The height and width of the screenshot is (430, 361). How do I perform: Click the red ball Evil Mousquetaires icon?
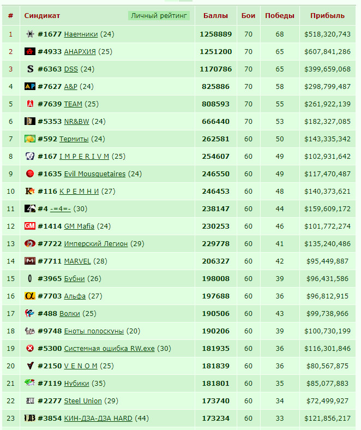[30, 174]
